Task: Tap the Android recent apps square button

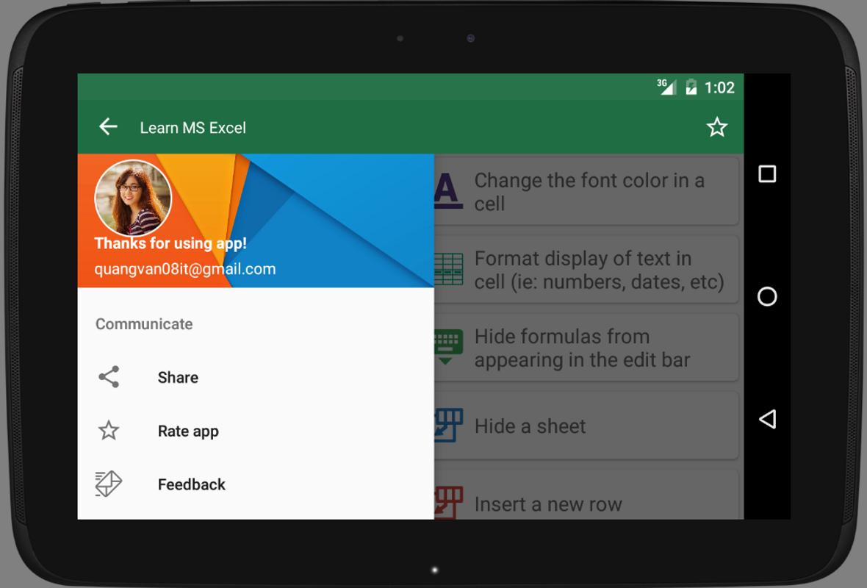Action: [767, 173]
